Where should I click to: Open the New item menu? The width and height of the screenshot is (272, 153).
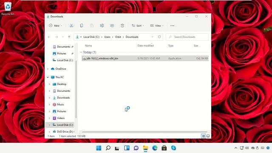[56, 25]
